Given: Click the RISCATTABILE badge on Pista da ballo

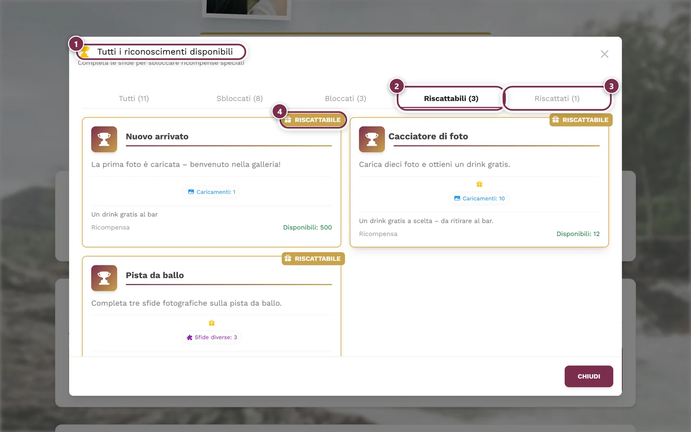Looking at the screenshot, I should [x=313, y=259].
